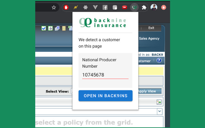
Task: Click the Sales Agency label
Action: tap(149, 38)
